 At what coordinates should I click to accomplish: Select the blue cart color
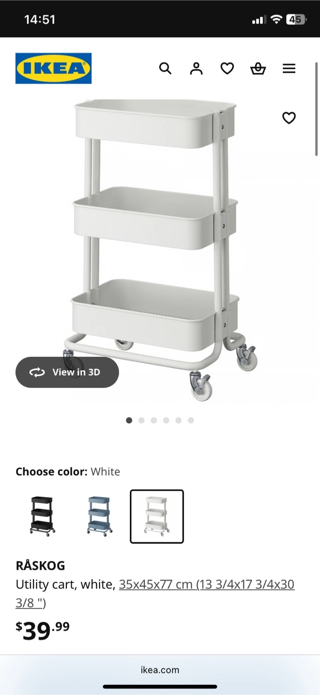tap(100, 516)
